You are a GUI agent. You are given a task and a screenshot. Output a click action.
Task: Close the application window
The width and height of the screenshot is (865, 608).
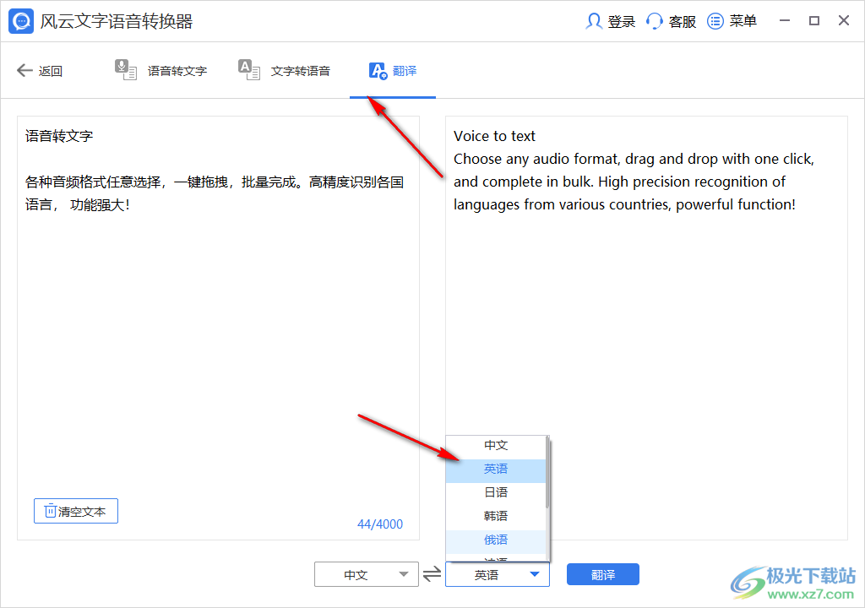click(844, 21)
